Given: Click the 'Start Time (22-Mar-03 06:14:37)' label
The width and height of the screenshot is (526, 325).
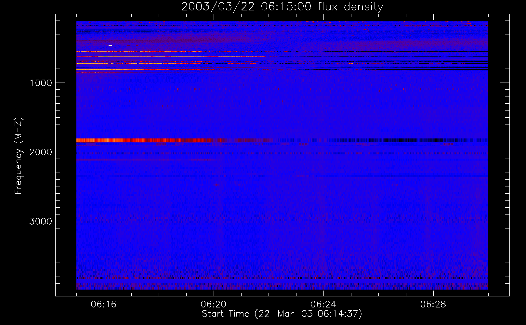Looking at the screenshot, I should click(x=282, y=314).
